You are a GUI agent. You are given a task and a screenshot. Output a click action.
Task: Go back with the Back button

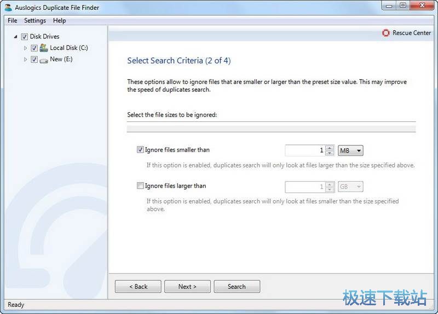pyautogui.click(x=138, y=287)
